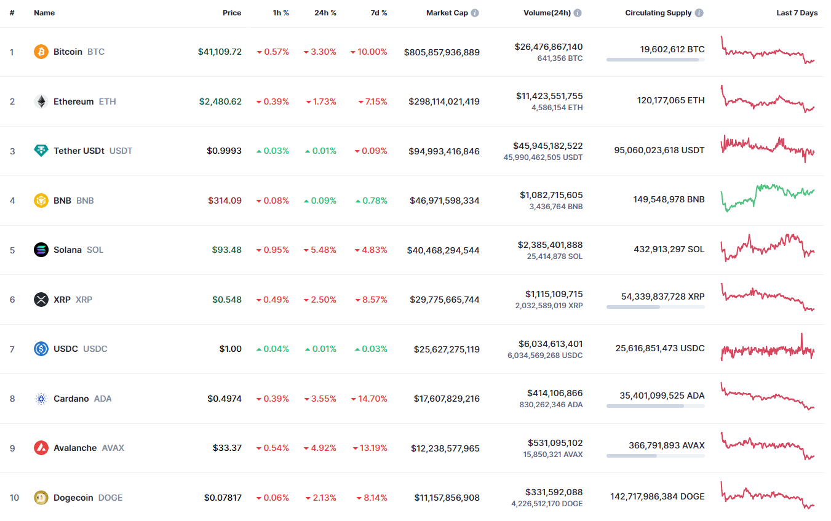Click the Circulating Supply info icon

[x=700, y=13]
